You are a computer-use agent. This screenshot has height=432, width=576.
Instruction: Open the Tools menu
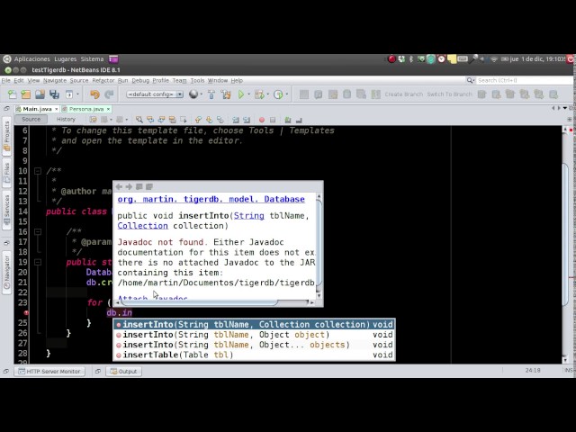[197, 80]
